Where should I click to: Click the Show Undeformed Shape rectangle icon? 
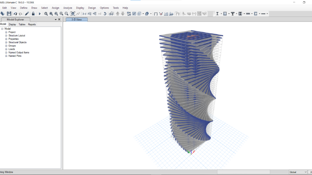[156, 14]
